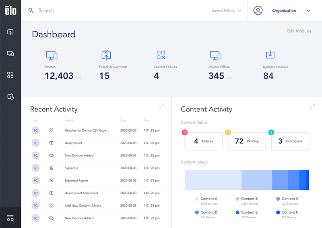Click the search magnifier icon
322x228 pixels.
click(31, 10)
